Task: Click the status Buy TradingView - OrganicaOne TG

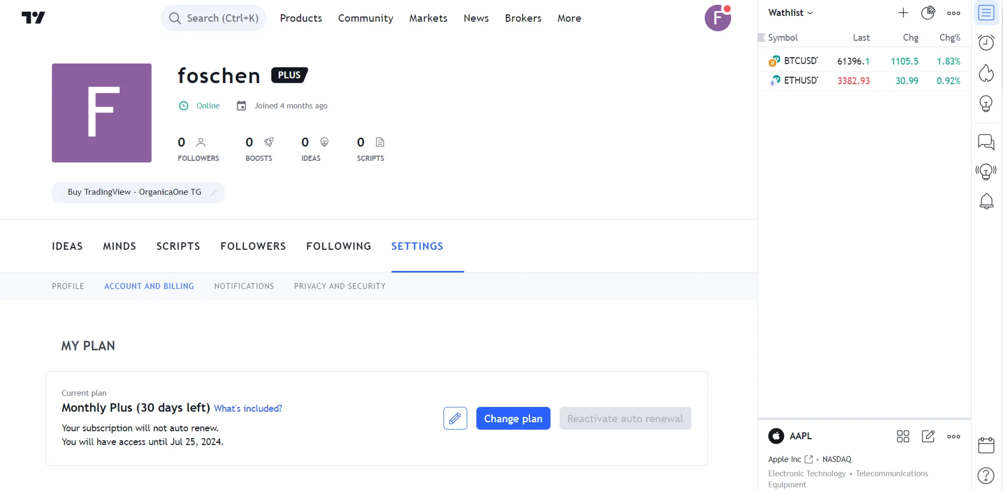Action: (135, 192)
